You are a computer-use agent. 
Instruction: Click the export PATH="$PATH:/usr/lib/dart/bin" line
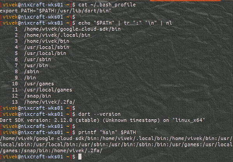(x=56, y=11)
